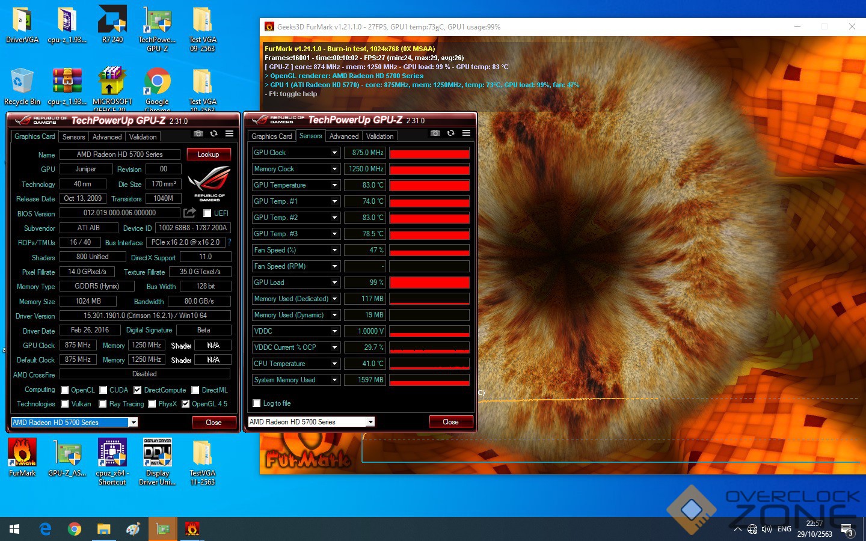Open Google Chrome in the taskbar
Image resolution: width=866 pixels, height=541 pixels.
pos(75,529)
